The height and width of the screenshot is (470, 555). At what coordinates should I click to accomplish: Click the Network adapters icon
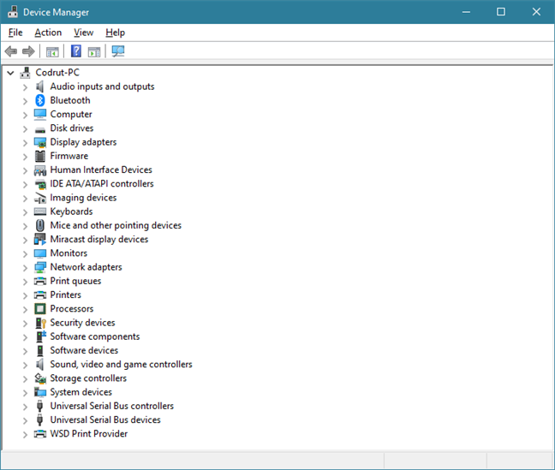pyautogui.click(x=39, y=267)
